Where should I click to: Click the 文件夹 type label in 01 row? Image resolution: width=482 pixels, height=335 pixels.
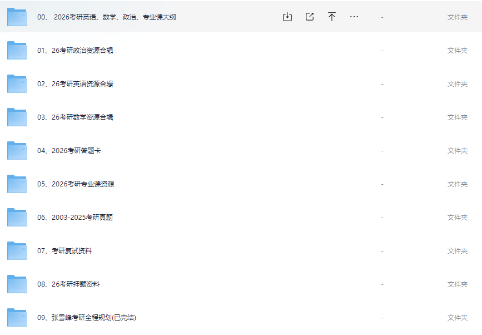pos(457,51)
